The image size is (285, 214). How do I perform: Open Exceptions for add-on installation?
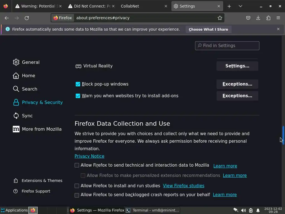(x=237, y=96)
